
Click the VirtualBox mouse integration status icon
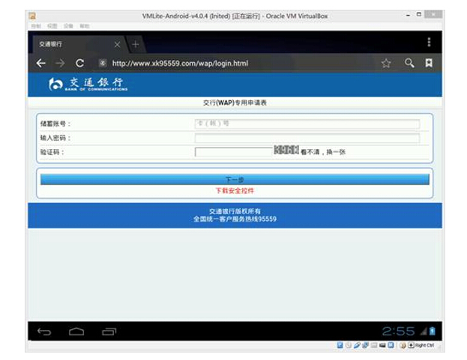(x=403, y=346)
